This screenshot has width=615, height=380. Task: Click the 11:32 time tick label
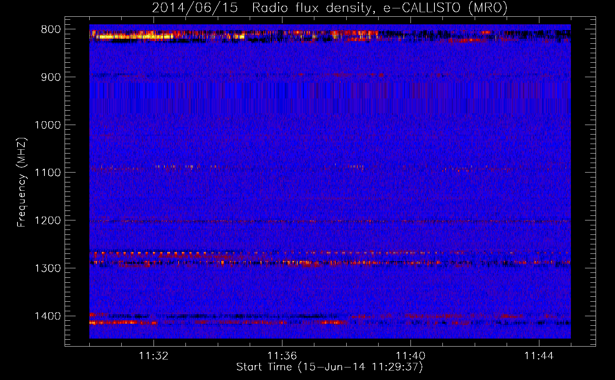click(154, 356)
